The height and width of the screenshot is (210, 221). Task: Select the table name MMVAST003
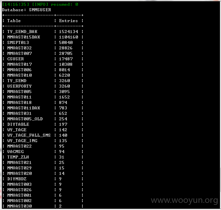pyautogui.click(x=19, y=184)
